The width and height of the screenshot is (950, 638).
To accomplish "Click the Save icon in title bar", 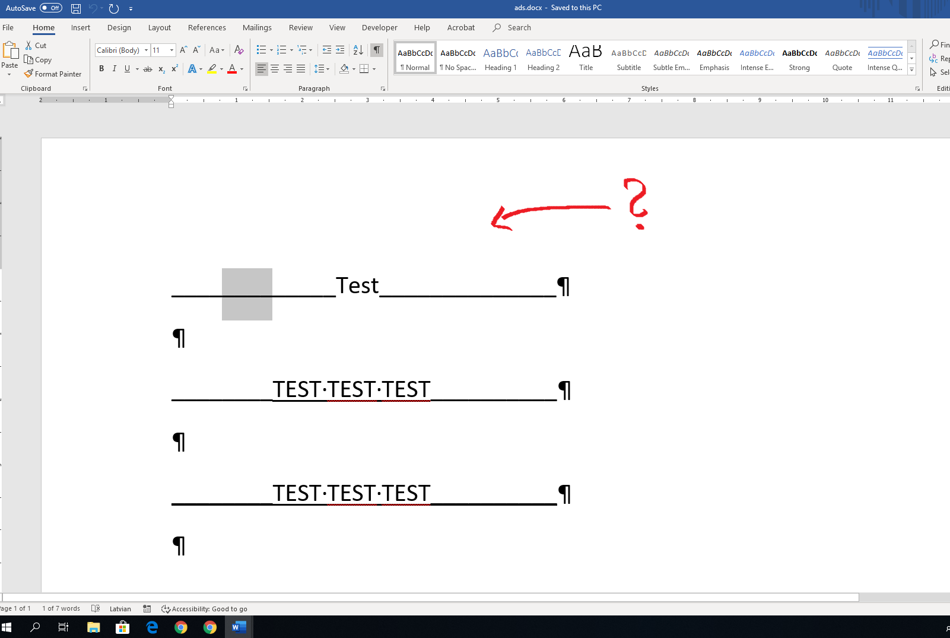I will [76, 8].
